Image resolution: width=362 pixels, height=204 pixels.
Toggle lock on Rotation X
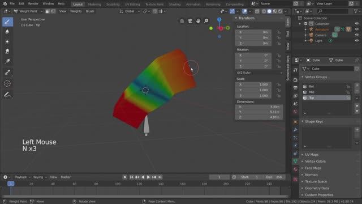(x=278, y=56)
